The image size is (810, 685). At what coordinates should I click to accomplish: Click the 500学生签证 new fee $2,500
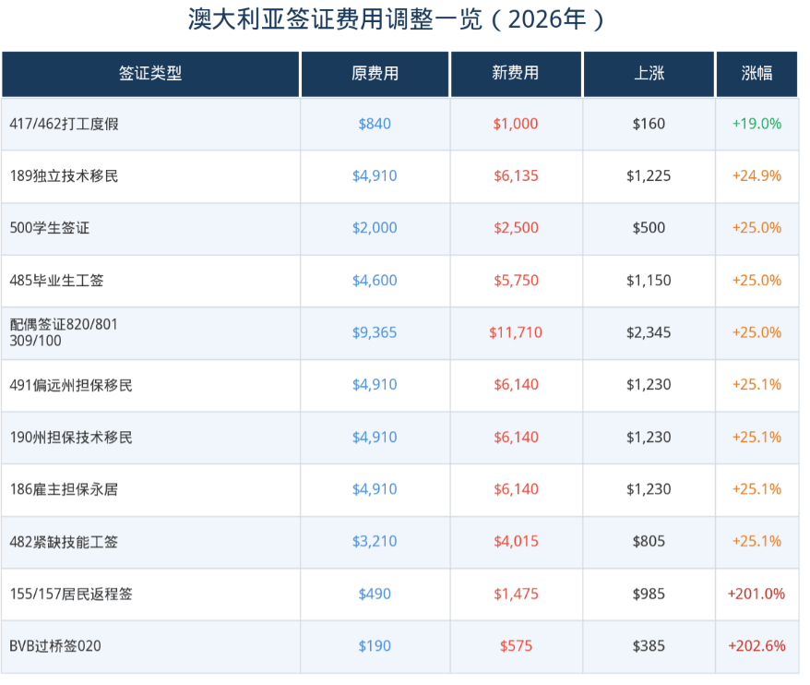click(516, 228)
